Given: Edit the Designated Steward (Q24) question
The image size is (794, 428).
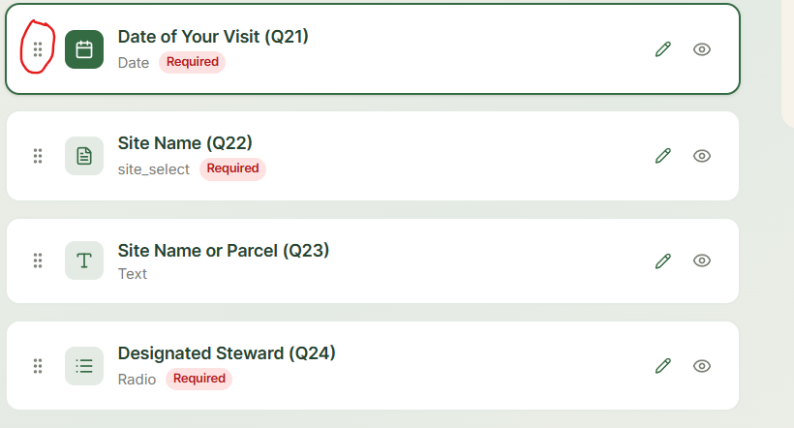Looking at the screenshot, I should click(663, 366).
